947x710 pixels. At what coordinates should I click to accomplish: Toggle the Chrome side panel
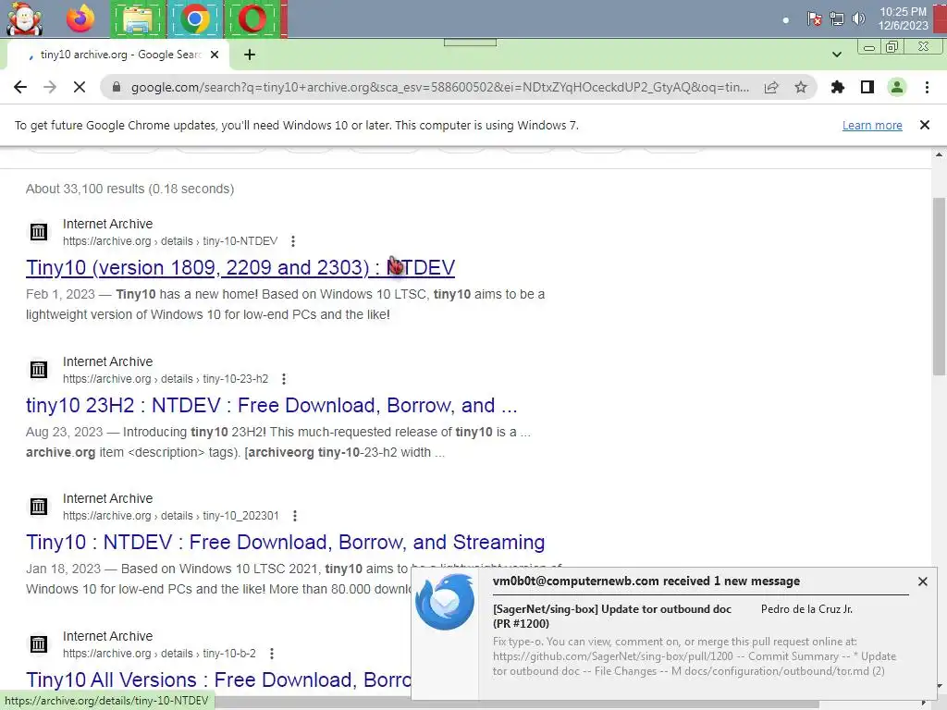[x=867, y=87]
